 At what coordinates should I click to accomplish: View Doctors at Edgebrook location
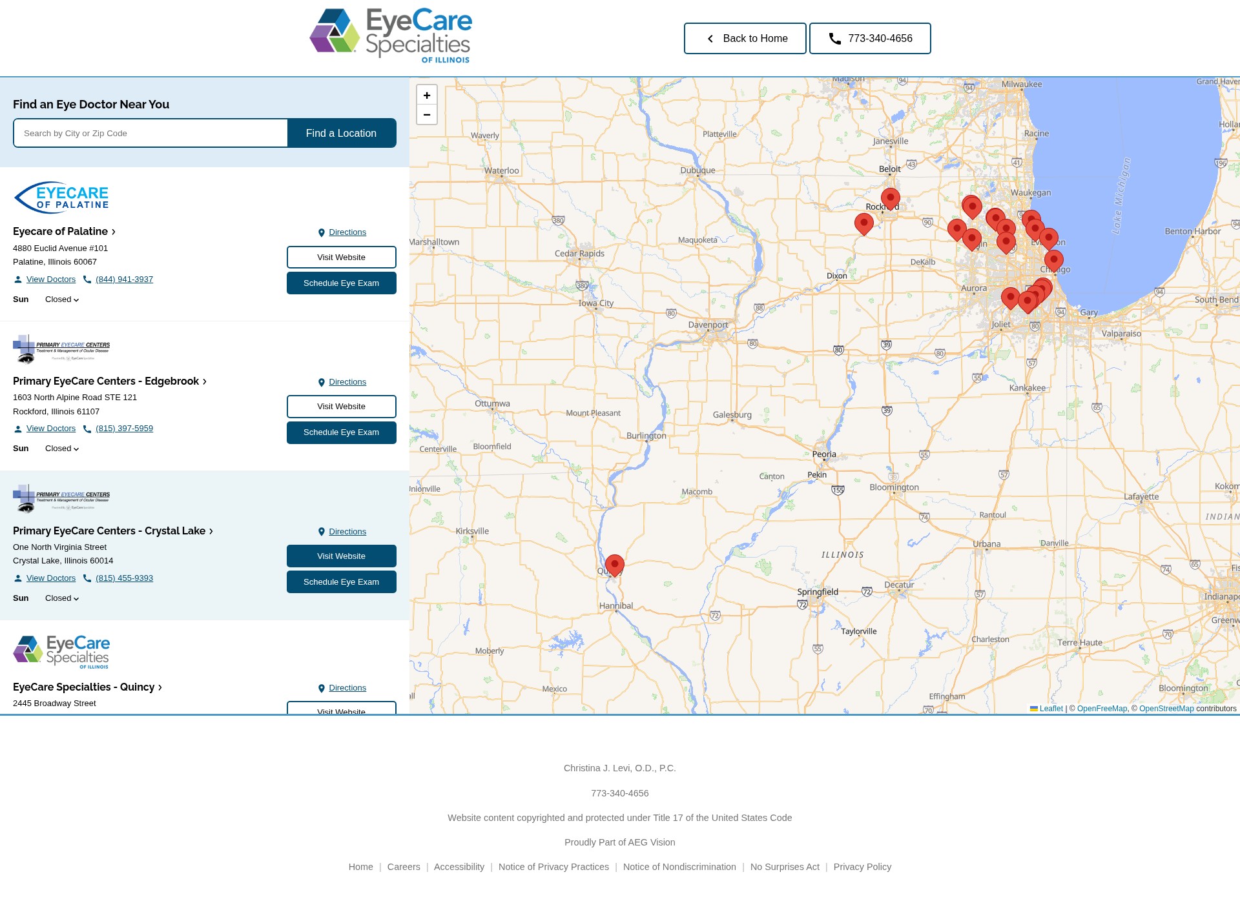click(51, 429)
